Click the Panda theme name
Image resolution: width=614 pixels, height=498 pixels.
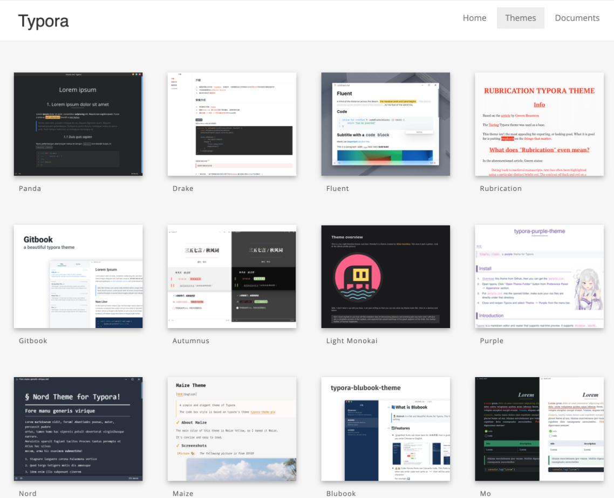30,188
